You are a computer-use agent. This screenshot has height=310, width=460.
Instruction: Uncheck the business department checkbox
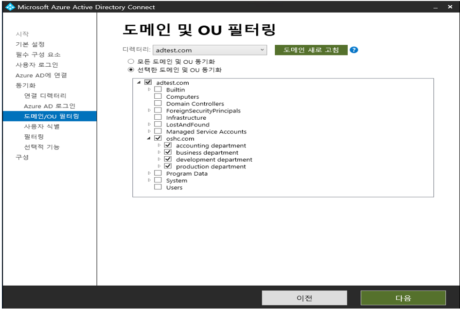tap(168, 152)
